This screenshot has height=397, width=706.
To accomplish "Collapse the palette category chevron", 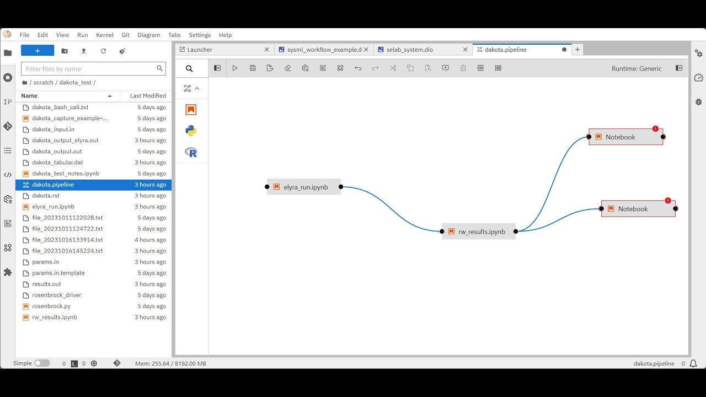I will click(197, 88).
